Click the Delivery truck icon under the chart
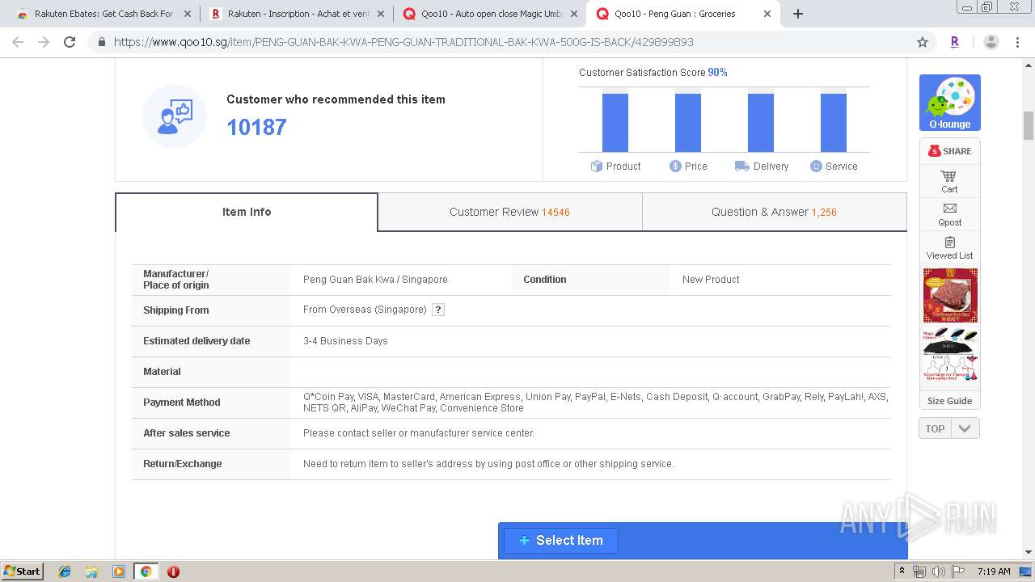This screenshot has width=1035, height=582. [x=741, y=166]
